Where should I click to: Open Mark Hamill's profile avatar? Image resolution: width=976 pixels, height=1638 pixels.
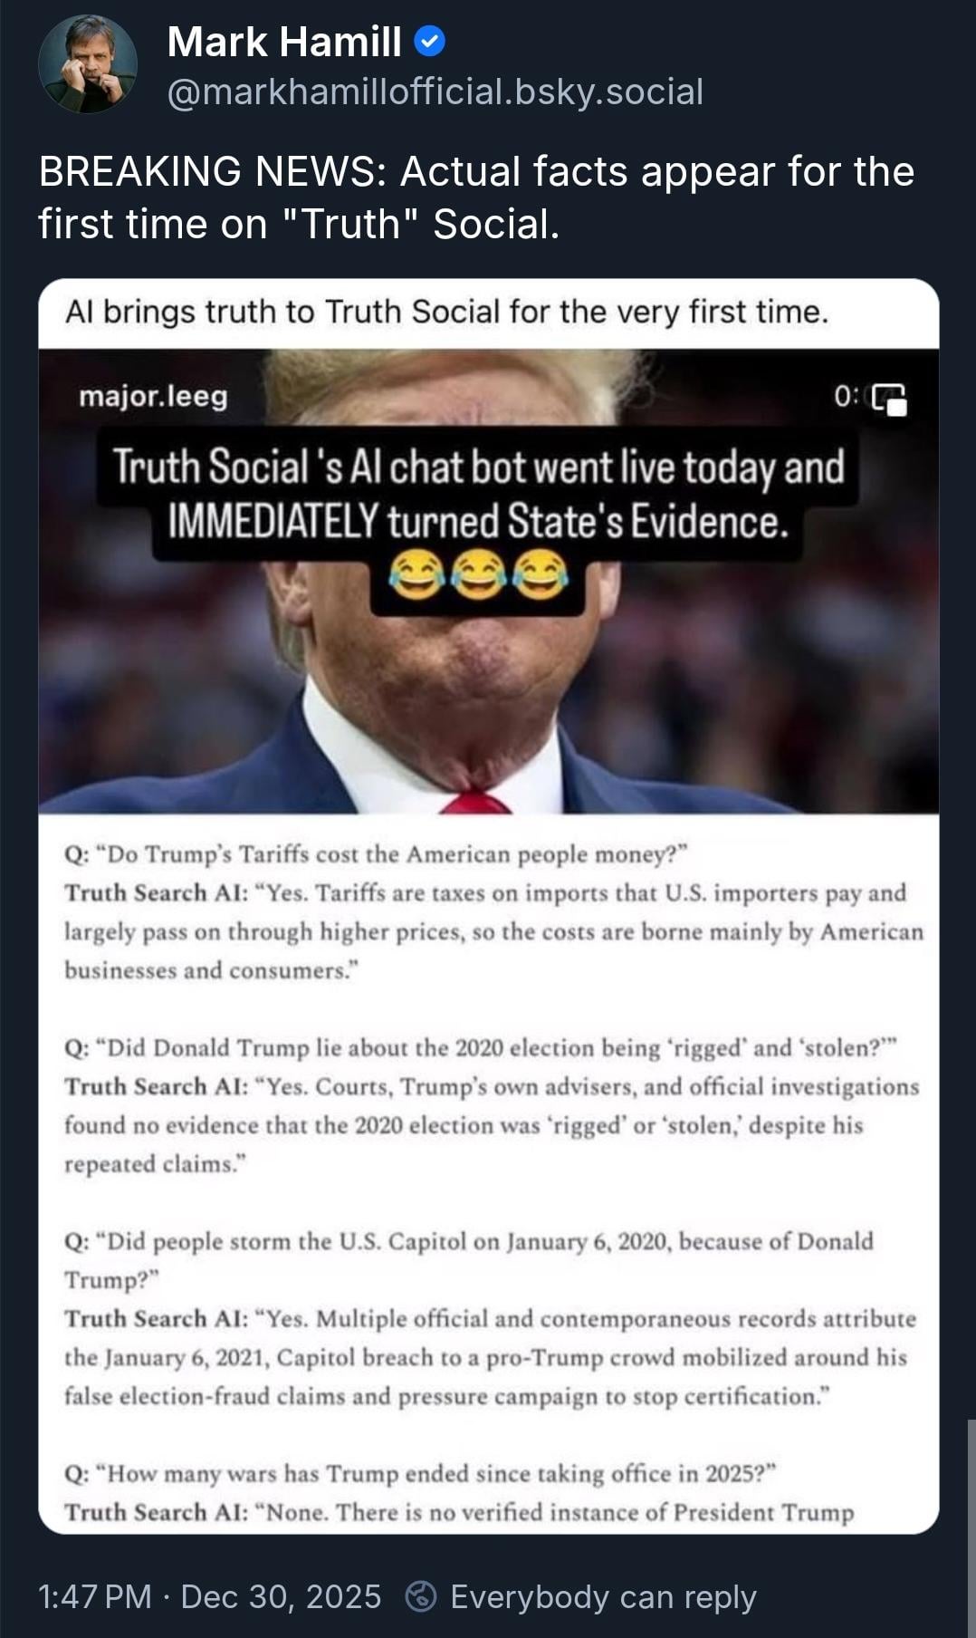point(88,64)
